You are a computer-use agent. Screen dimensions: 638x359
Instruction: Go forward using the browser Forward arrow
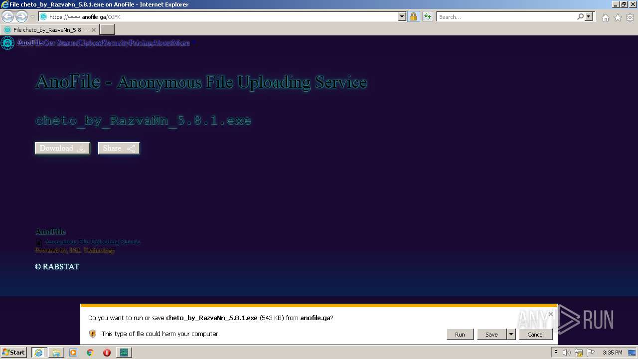[21, 17]
